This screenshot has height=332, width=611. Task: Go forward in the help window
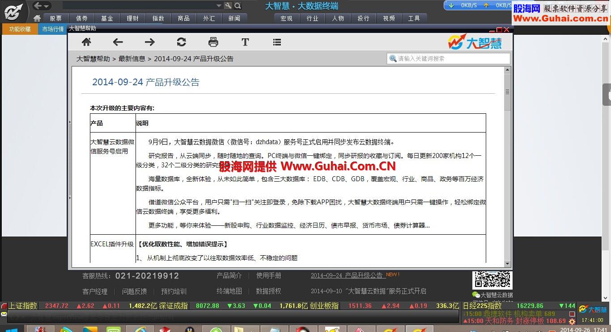150,42
